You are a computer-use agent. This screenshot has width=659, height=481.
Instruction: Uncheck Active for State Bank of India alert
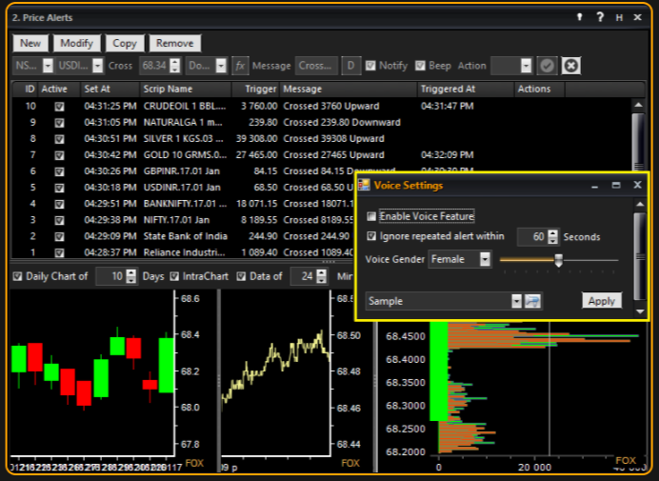point(59,236)
